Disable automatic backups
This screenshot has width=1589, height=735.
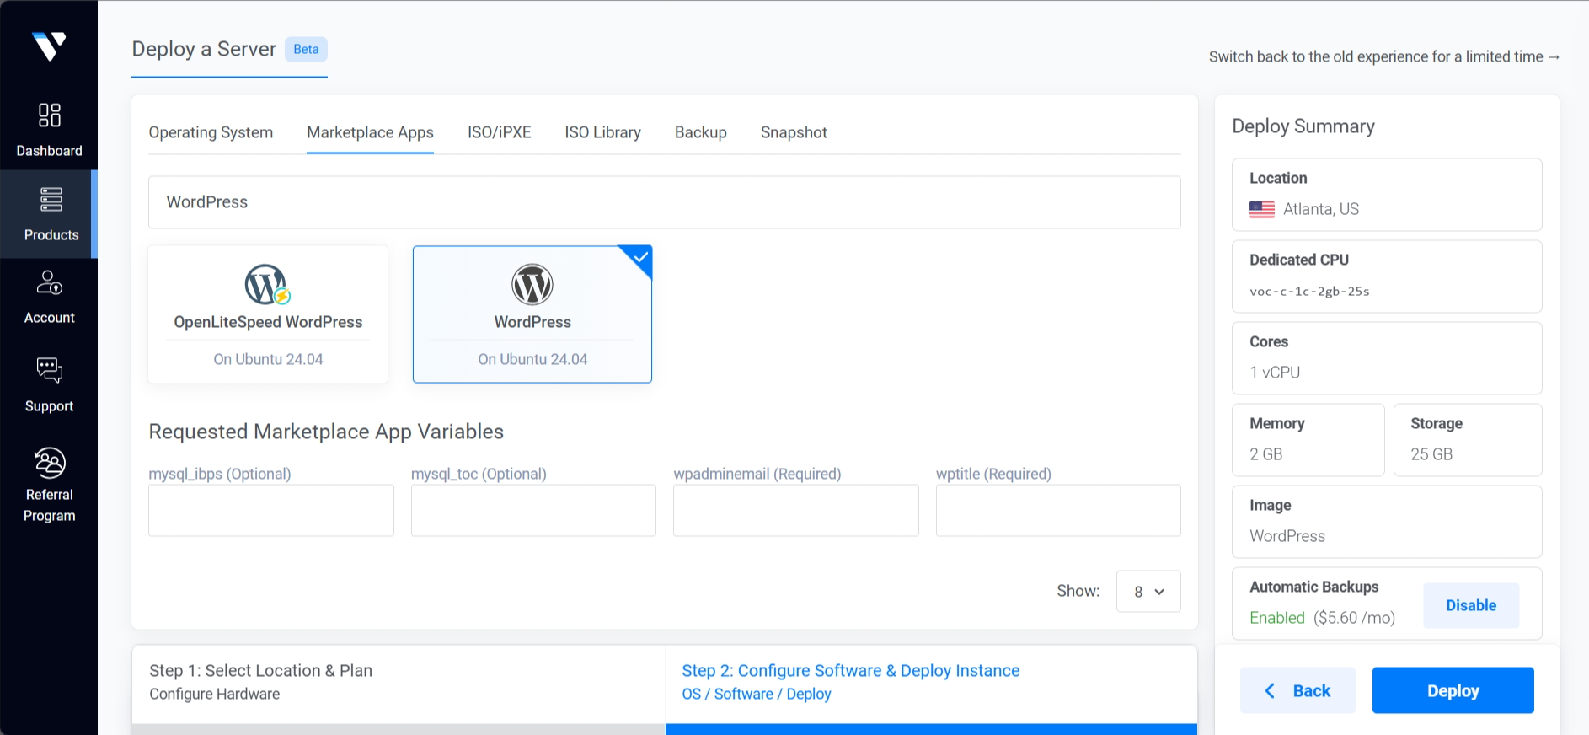[1471, 605]
